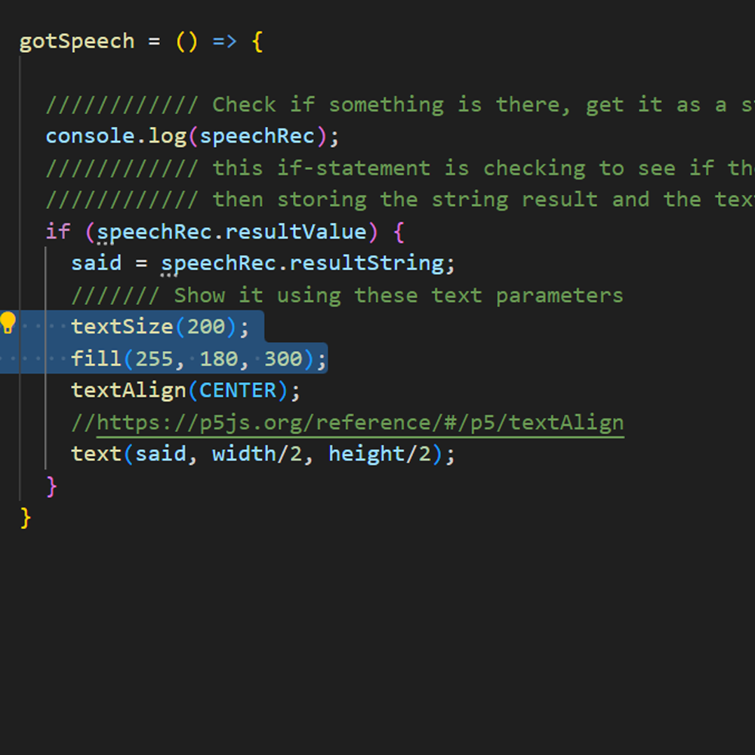Place cursor on the gotSpeech function name
This screenshot has height=755, width=755.
pos(75,42)
